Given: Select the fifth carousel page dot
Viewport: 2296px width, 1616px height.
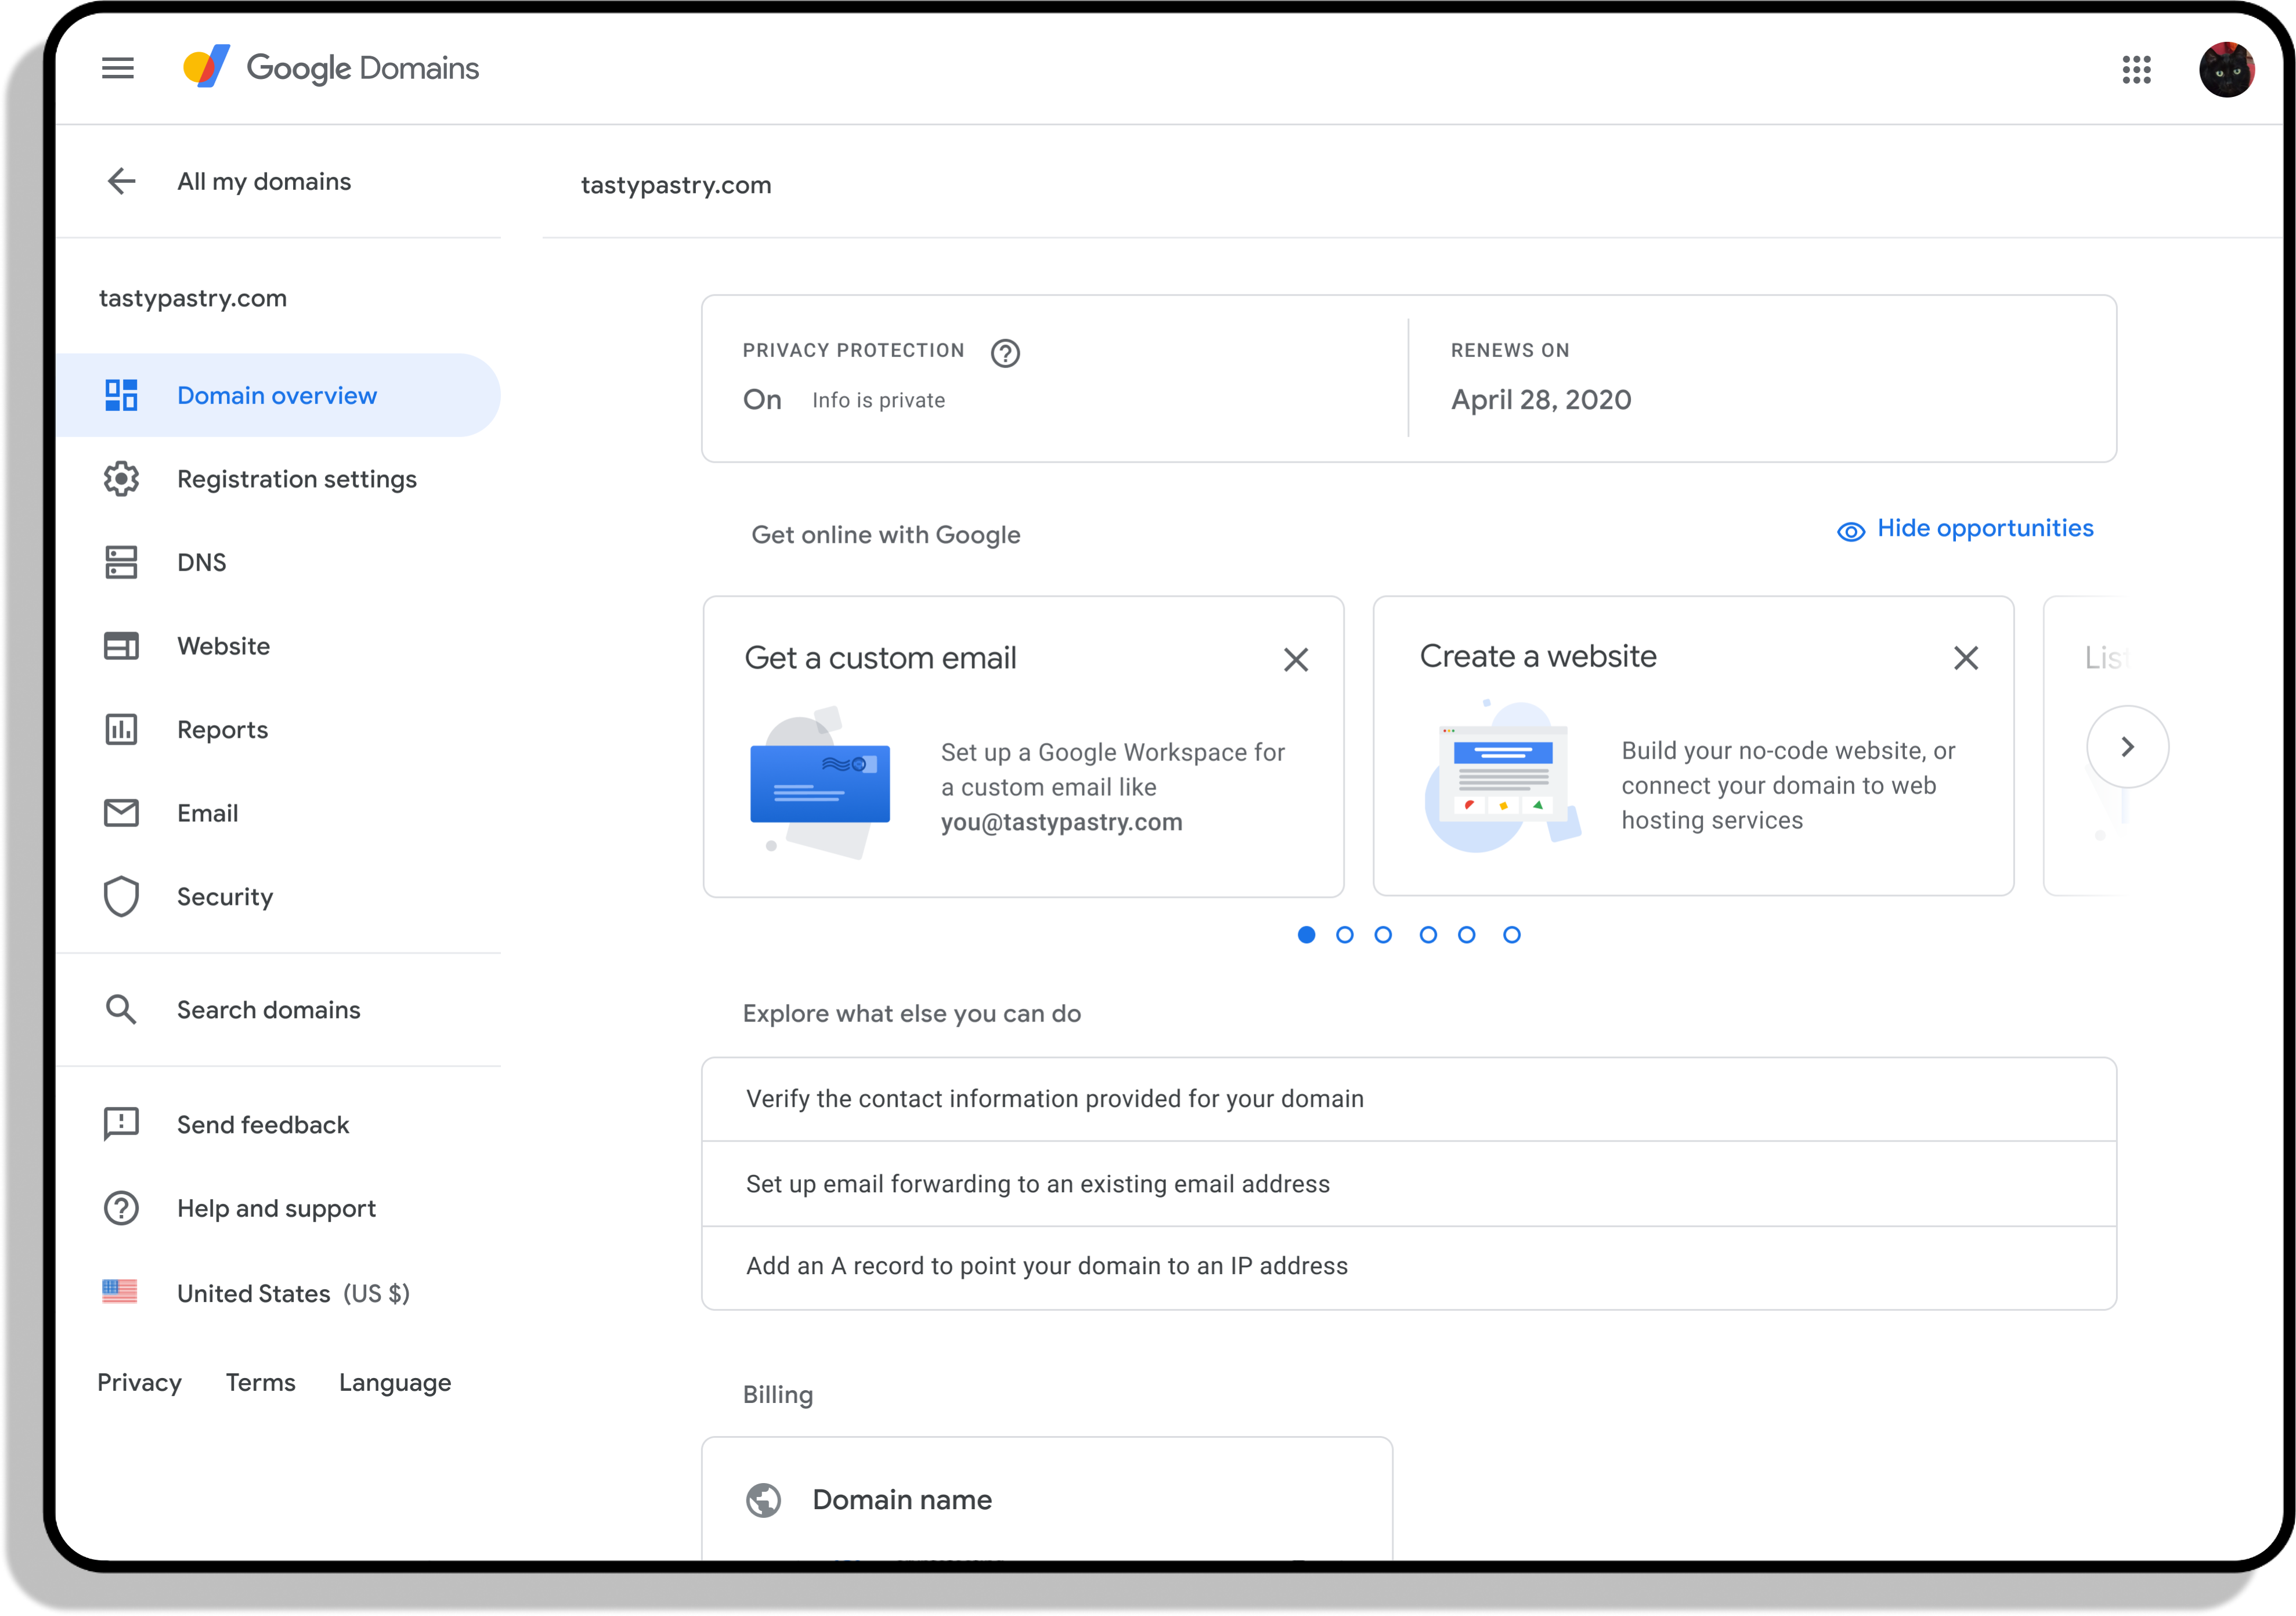Looking at the screenshot, I should (x=1466, y=935).
